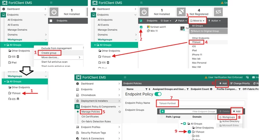Click the icon right after User Verification Not Enforced
The image size is (261, 140).
tap(247, 78)
